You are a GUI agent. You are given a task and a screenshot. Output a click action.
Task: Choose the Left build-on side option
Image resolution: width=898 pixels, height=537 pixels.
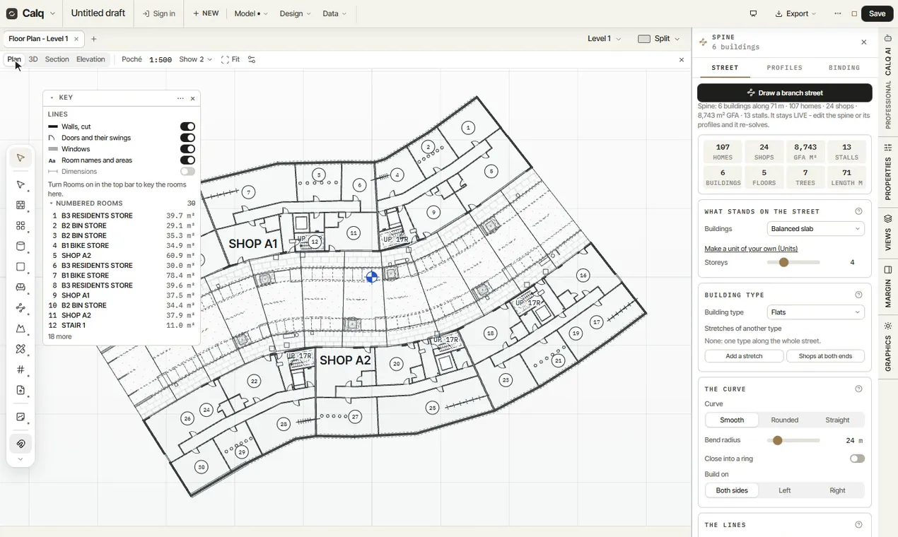(x=785, y=490)
